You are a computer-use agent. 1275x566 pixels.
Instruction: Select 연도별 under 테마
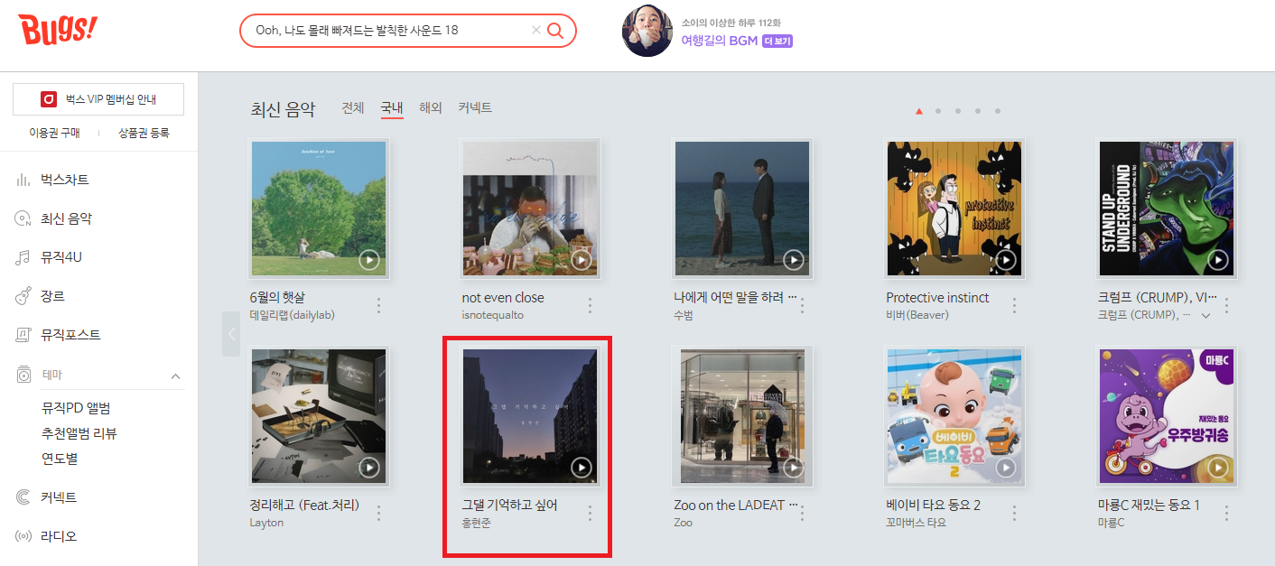point(60,459)
